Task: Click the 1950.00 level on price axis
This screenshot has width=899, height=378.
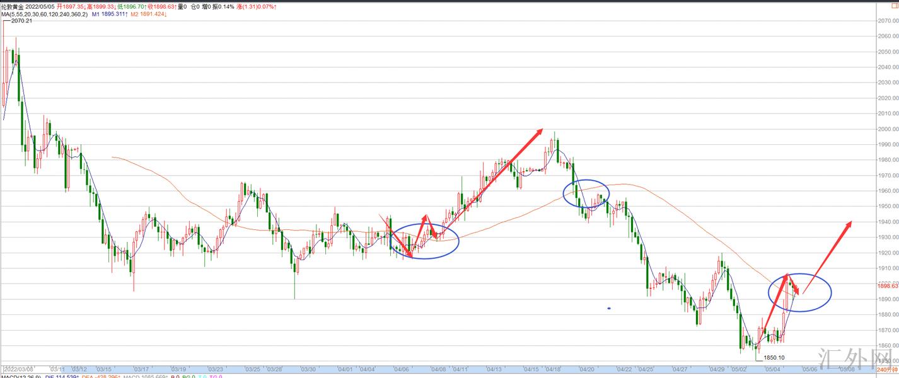Action: point(887,207)
